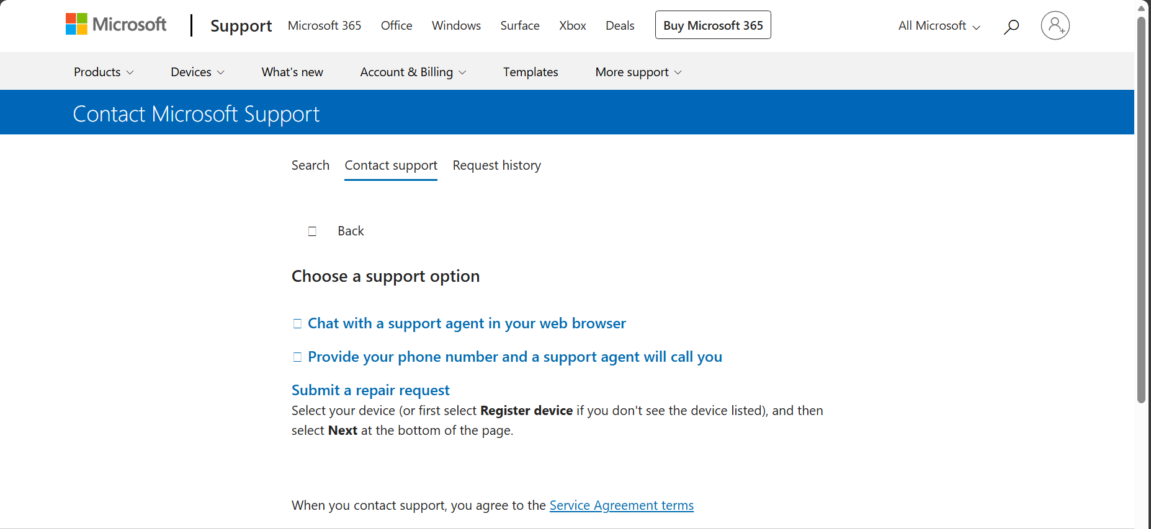Switch to the Search tab
This screenshot has width=1151, height=529.
coord(310,165)
